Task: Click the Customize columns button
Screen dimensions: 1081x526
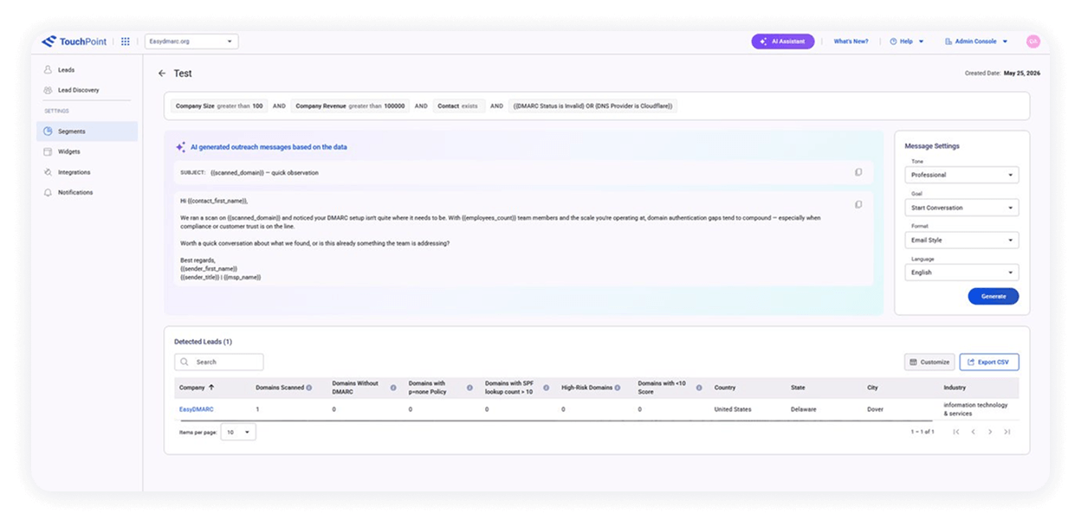Action: [929, 362]
